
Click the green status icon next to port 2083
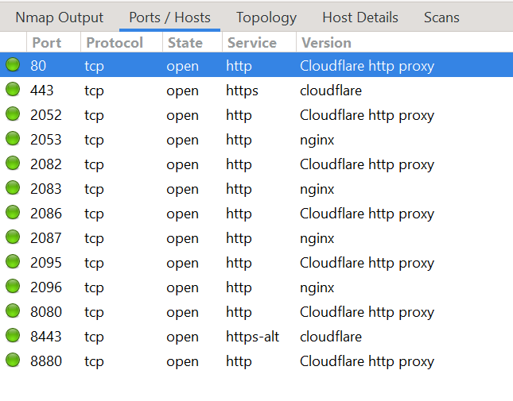(13, 189)
